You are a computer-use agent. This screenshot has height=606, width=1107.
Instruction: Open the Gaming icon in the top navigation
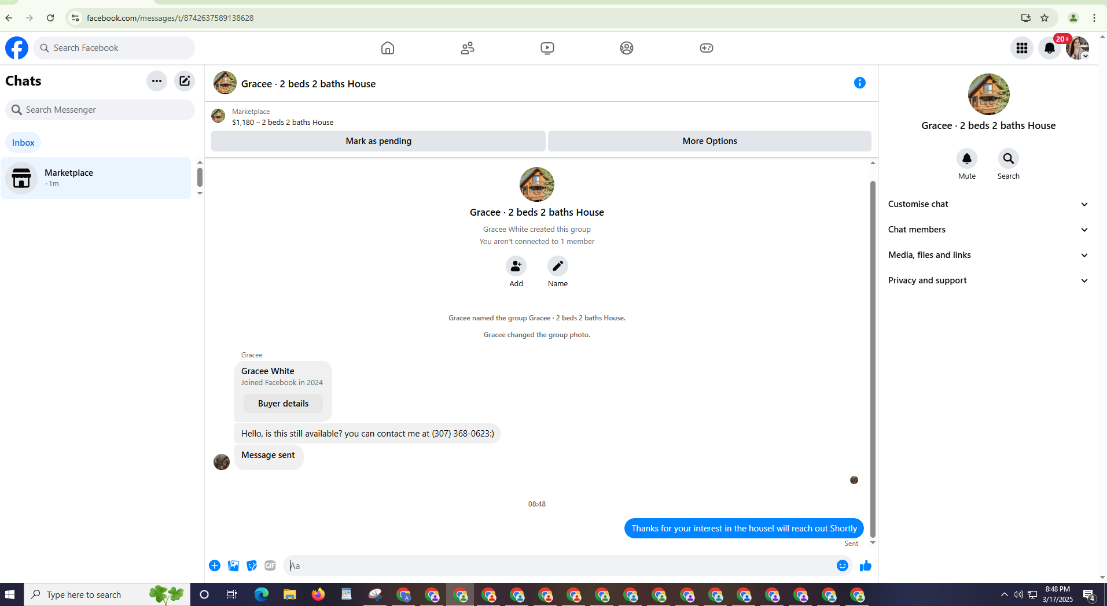707,48
